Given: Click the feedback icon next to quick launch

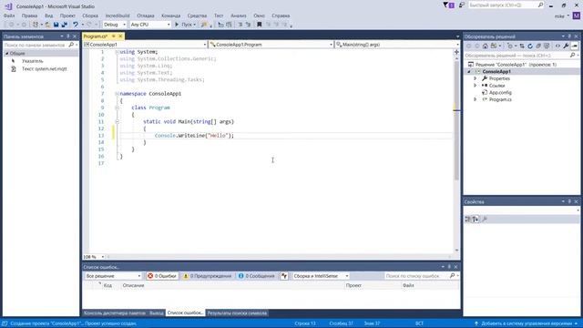Looking at the screenshot, I should point(462,5).
